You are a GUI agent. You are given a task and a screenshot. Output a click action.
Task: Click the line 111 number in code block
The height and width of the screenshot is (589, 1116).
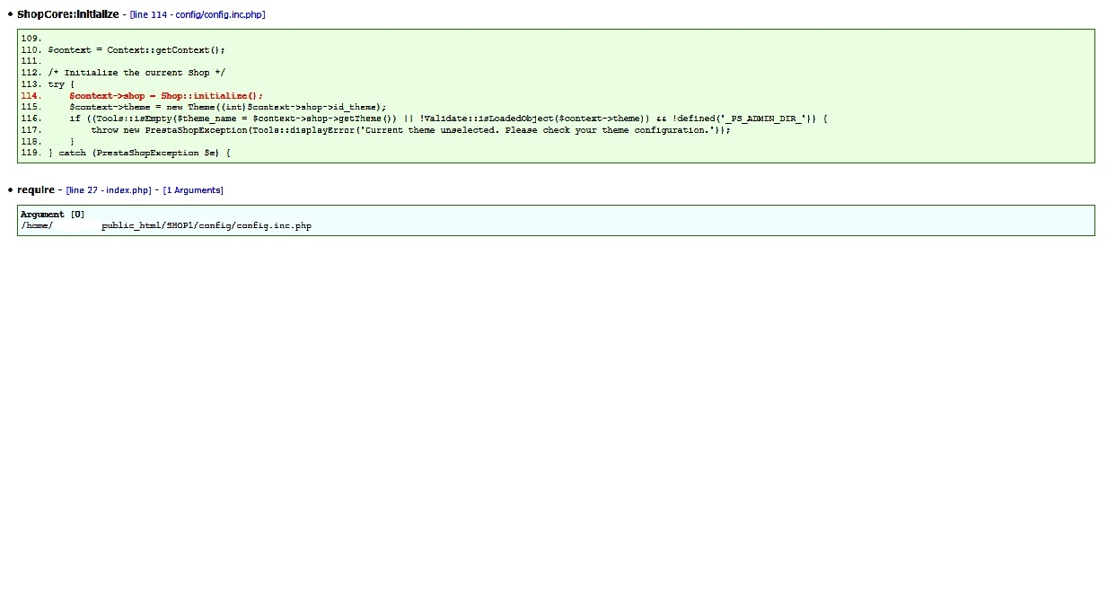tap(31, 61)
